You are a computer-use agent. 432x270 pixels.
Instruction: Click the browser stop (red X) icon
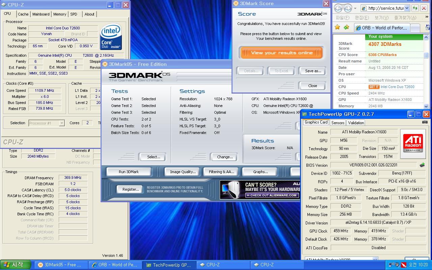coord(424,8)
